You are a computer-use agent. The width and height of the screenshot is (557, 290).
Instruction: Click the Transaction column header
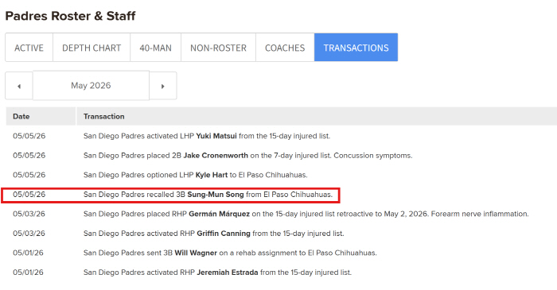103,116
